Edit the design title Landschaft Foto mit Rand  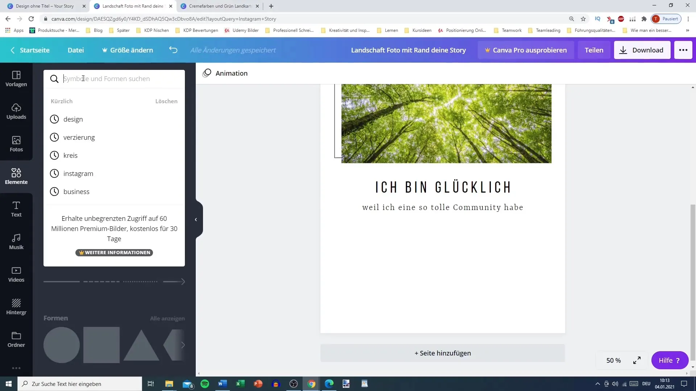pos(408,50)
